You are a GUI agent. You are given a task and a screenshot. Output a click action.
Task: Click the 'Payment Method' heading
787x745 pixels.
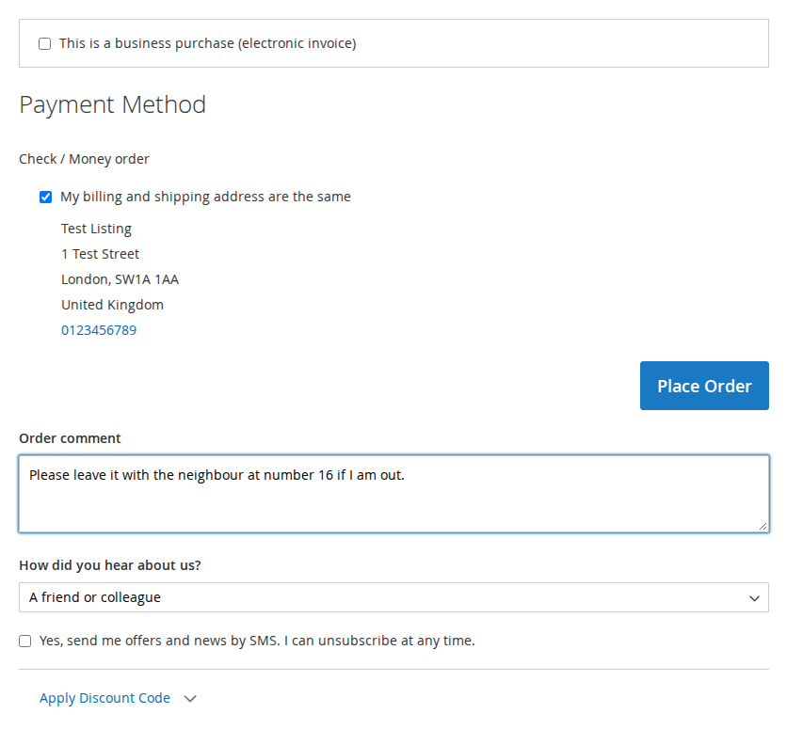[112, 104]
